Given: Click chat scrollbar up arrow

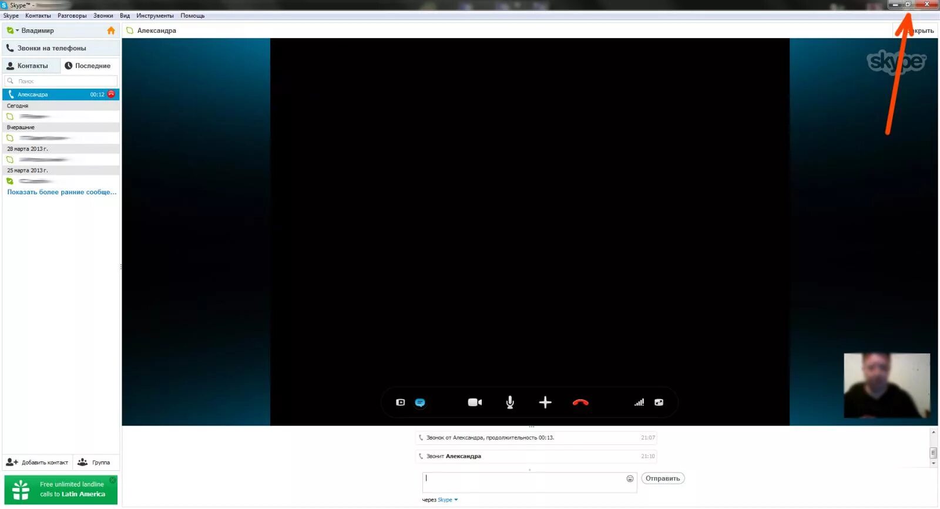Looking at the screenshot, I should (x=934, y=433).
